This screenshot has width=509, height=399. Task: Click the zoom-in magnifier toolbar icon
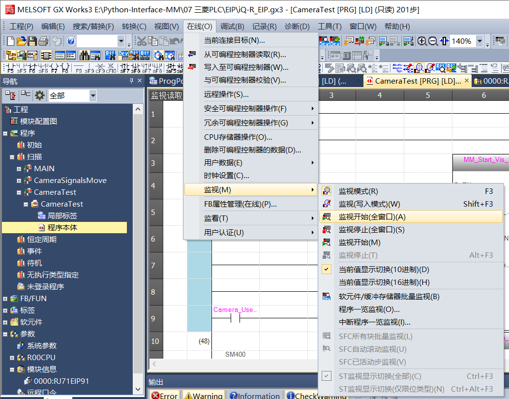click(x=421, y=41)
